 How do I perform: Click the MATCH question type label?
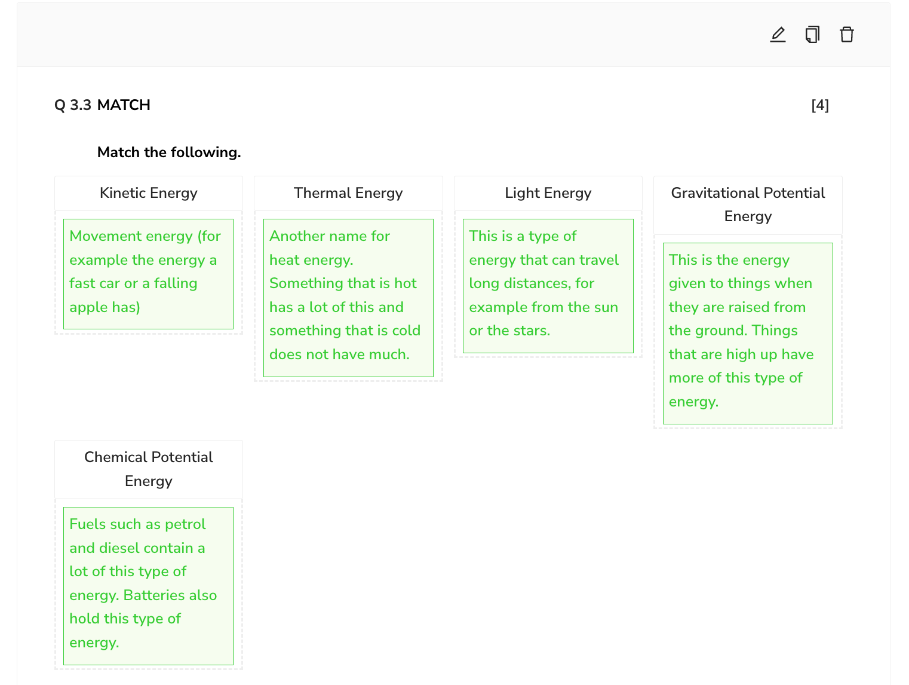(x=124, y=105)
